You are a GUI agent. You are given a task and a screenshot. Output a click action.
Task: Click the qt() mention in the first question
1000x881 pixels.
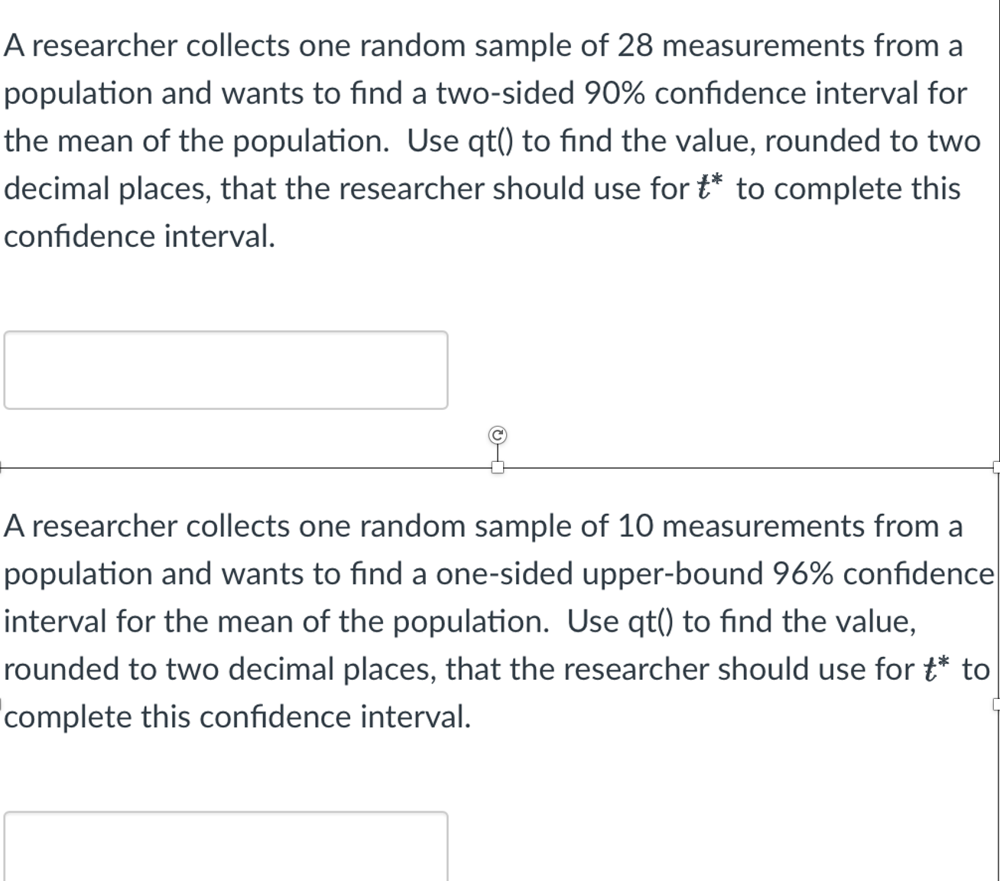pos(490,140)
